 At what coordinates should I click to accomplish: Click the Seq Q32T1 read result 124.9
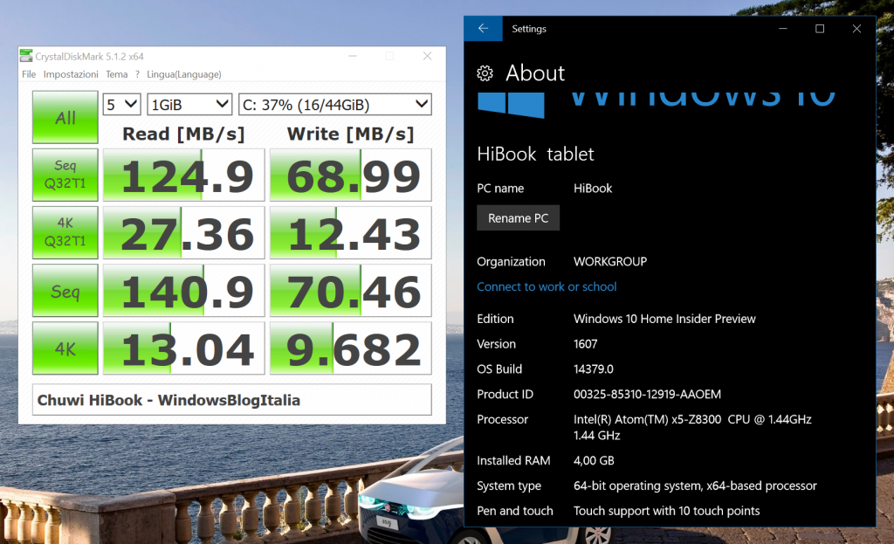[x=183, y=175]
